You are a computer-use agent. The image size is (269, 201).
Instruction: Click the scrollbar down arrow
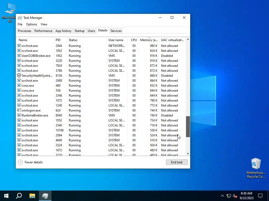[x=188, y=153]
